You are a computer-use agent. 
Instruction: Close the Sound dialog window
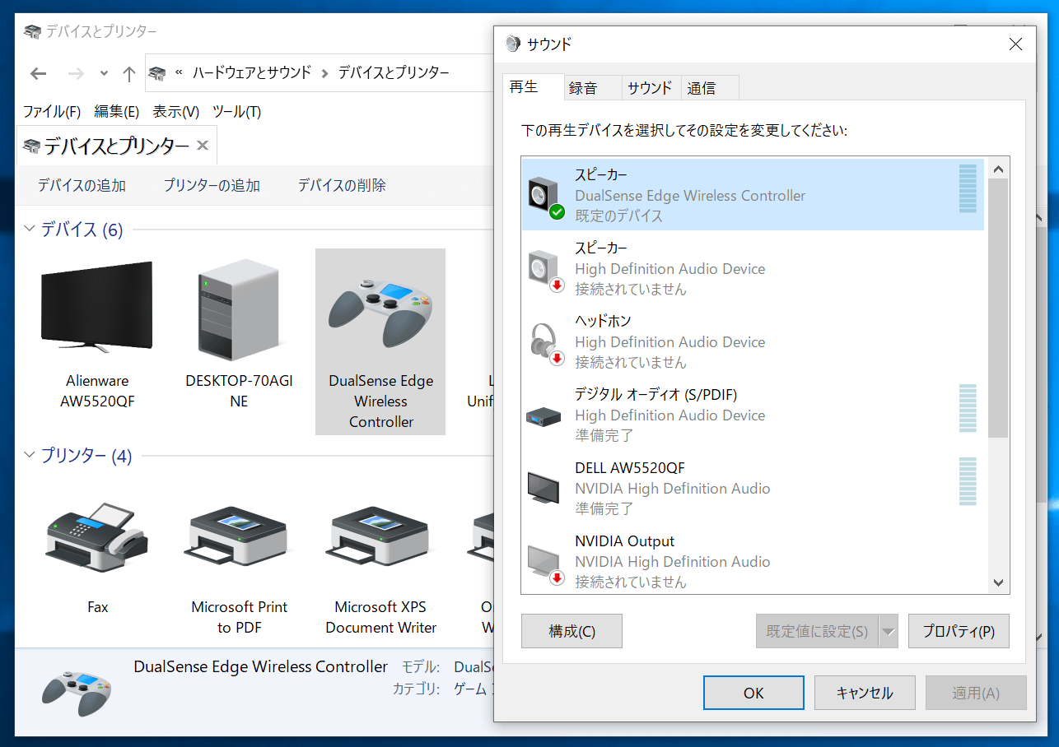1016,44
